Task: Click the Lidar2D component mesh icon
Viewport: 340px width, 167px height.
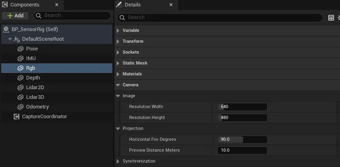Action: 21,88
